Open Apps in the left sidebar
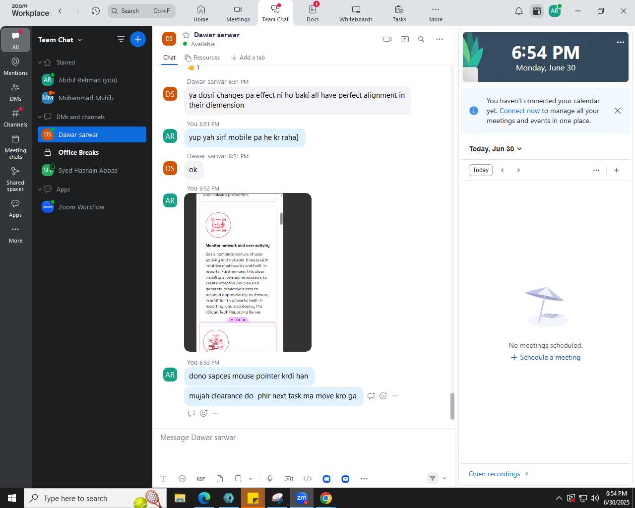This screenshot has width=635, height=508. tap(15, 208)
